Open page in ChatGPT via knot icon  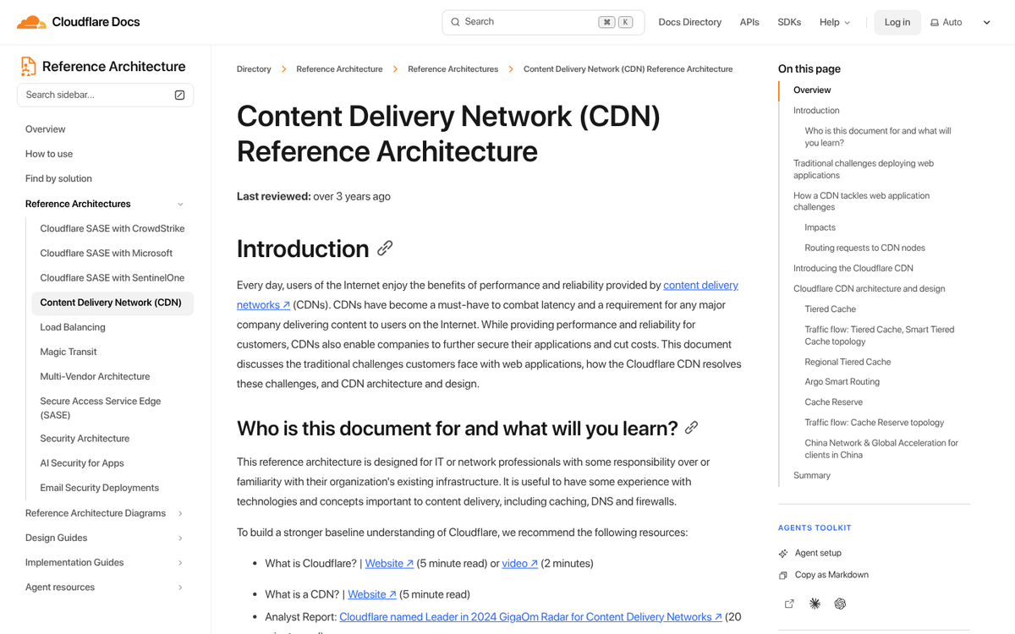coord(840,604)
